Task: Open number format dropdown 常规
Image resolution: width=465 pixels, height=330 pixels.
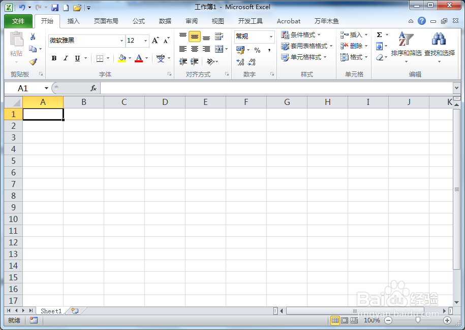Action: [271, 36]
